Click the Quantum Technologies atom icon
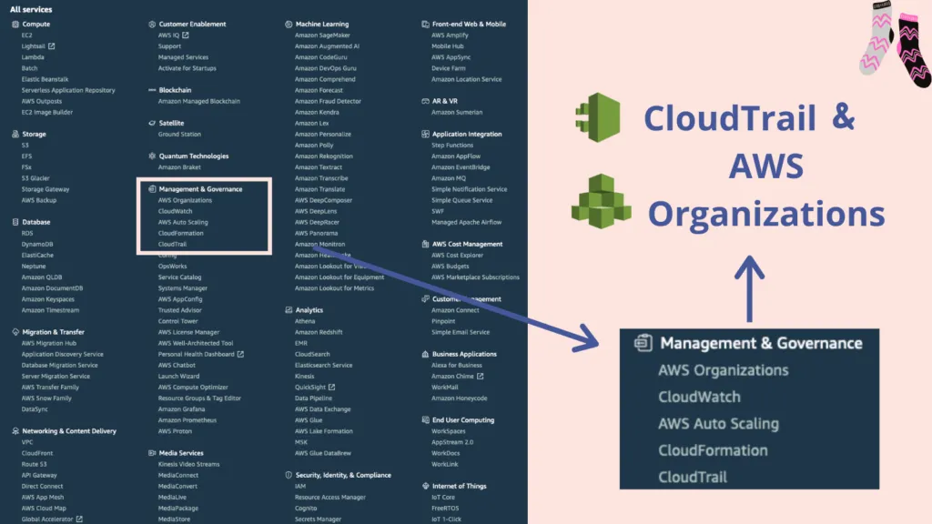 tap(151, 156)
